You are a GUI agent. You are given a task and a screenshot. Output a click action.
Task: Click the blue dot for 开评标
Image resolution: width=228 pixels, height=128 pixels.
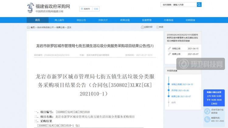point(169,90)
